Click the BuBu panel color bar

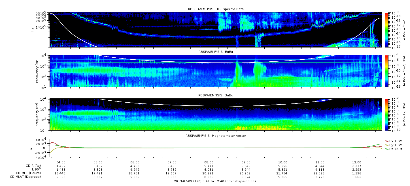click(387, 114)
